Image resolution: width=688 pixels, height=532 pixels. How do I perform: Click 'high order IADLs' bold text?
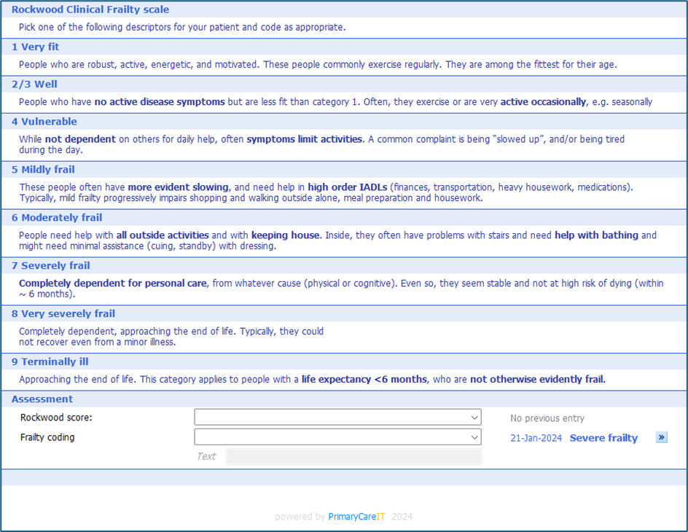point(348,187)
